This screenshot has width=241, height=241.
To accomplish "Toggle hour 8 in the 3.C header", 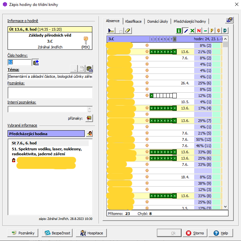I will point(174,39).
